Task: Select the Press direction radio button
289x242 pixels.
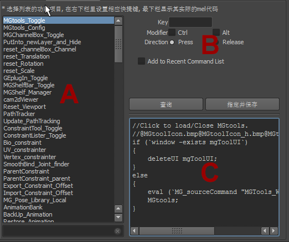Action: coord(172,43)
